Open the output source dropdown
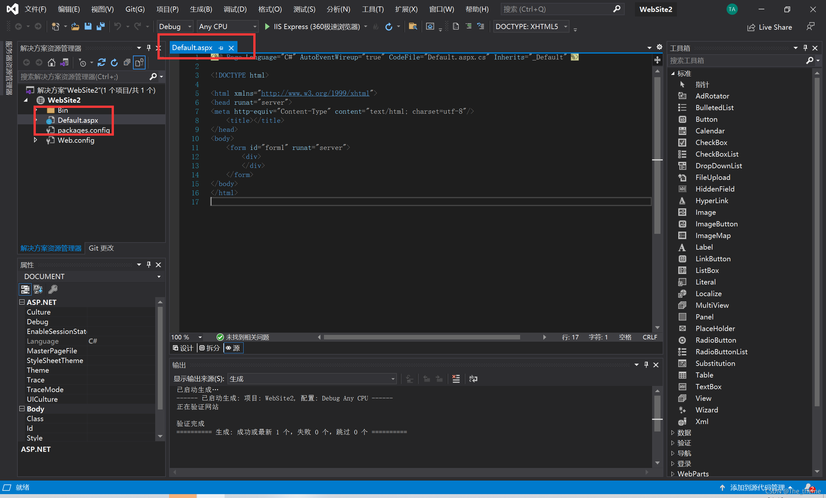This screenshot has height=498, width=826. point(312,379)
